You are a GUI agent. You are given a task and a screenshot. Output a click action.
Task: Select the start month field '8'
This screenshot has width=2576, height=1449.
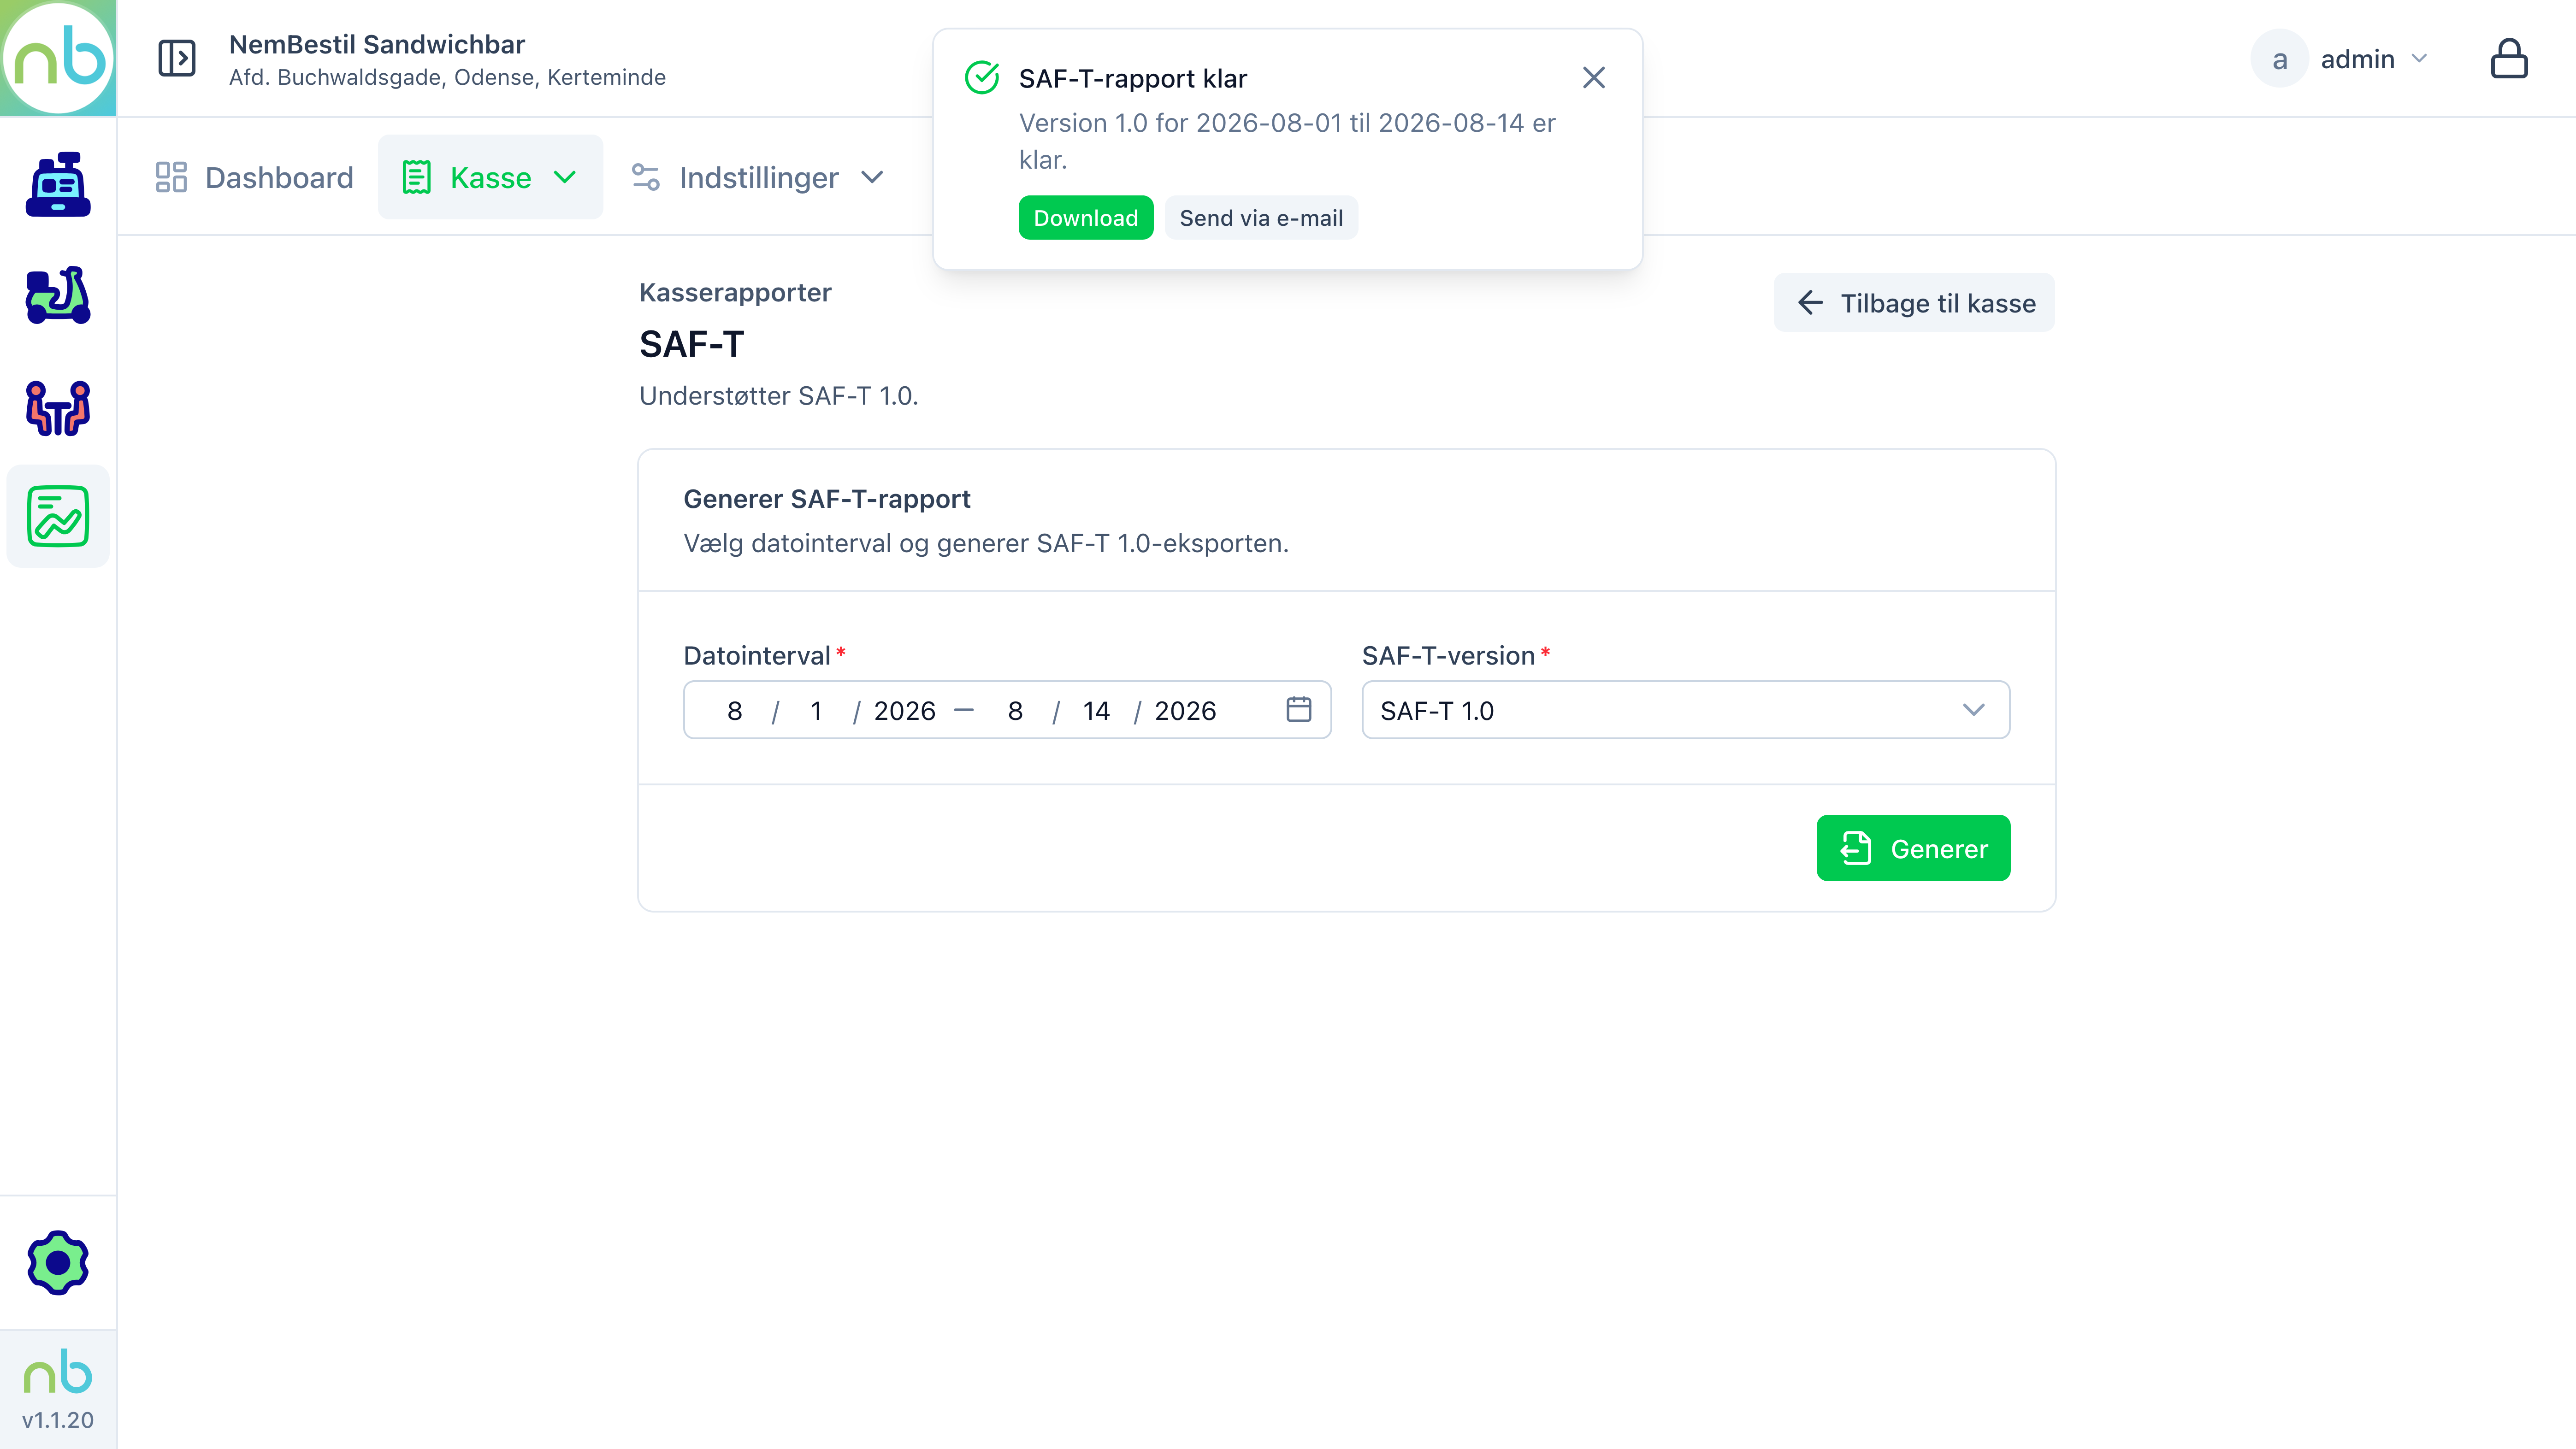(734, 711)
